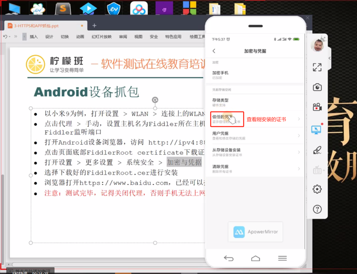This screenshot has width=357, height=274.
Task: Click the bullet 选择下载好的FiddlerRoot.cer进行安装
Action: pyautogui.click(x=111, y=173)
